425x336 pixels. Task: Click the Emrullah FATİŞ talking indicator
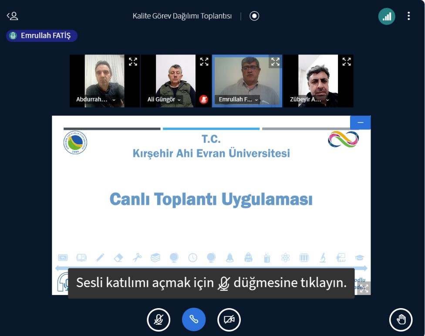[x=42, y=36]
